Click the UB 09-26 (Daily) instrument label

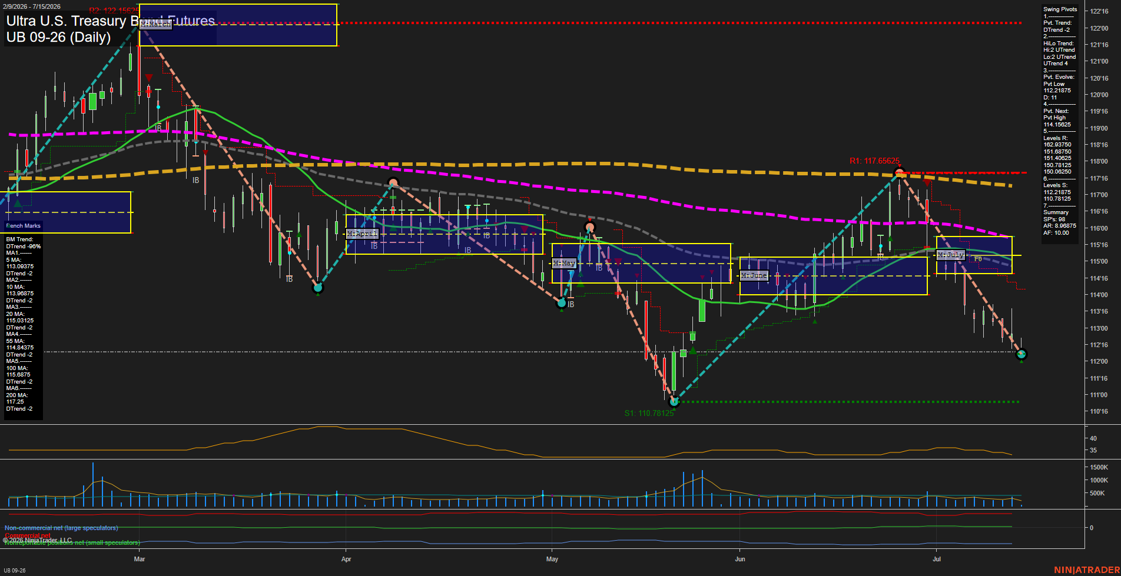click(x=58, y=37)
